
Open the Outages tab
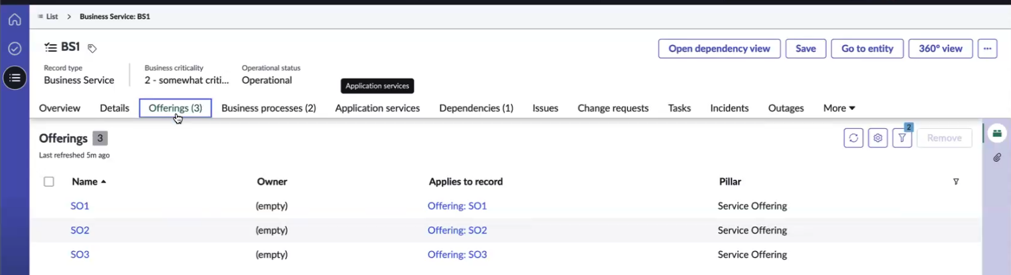pos(786,108)
